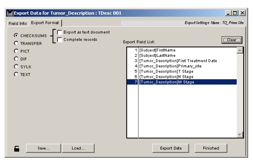Select the CHECKSUMS radio button
The width and height of the screenshot is (253, 163).
[16, 35]
